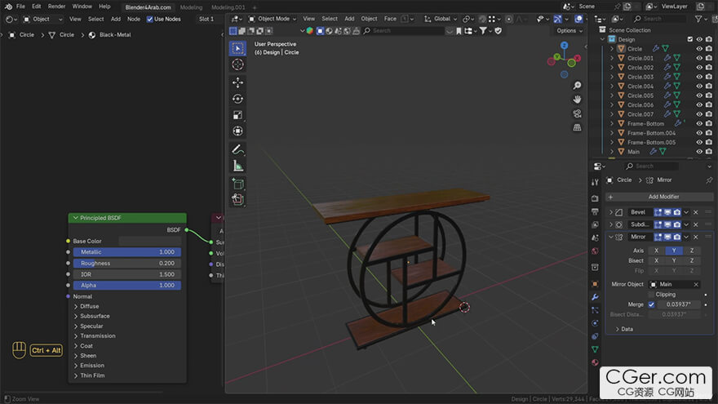Viewport: 718px width, 404px height.
Task: Toggle the Use Nodes checkbox
Action: [150, 20]
